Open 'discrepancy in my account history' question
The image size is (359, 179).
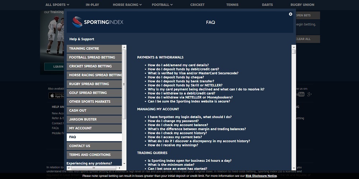point(199,141)
